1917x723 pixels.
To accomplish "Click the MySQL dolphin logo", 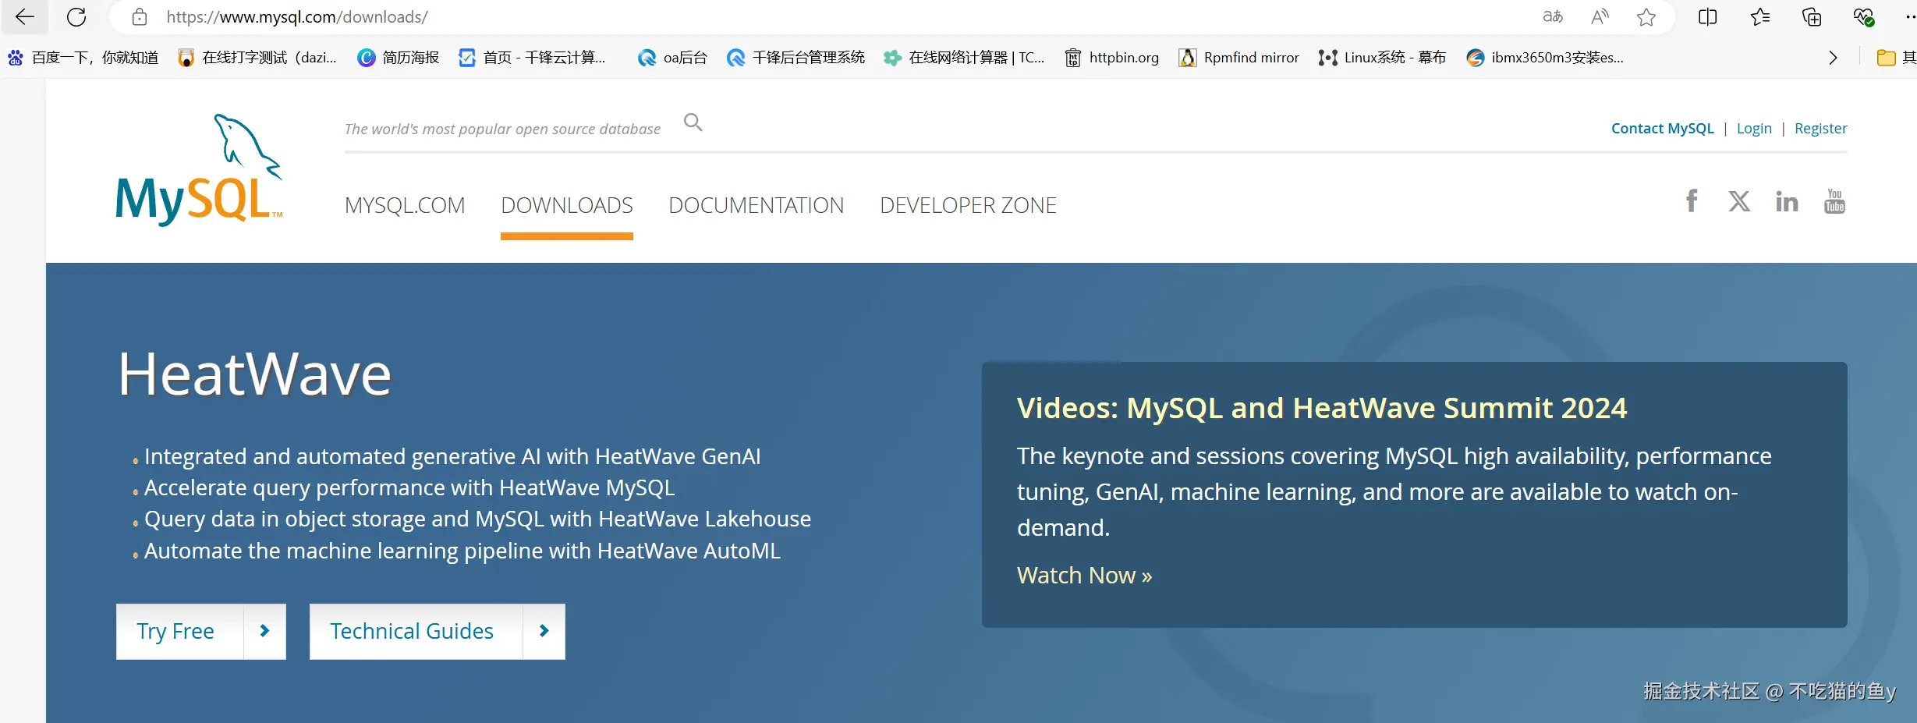I will [x=199, y=170].
